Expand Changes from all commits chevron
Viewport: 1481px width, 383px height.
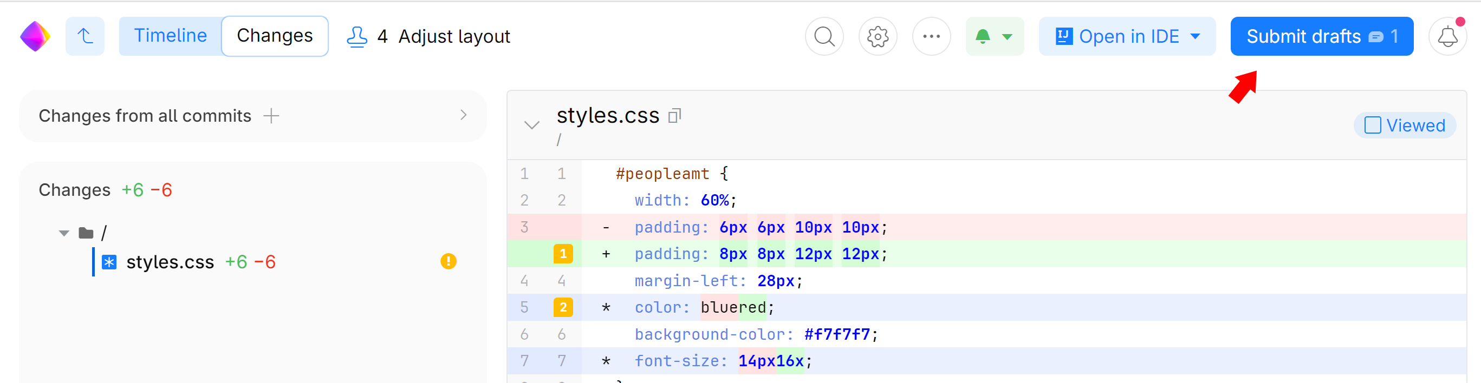coord(463,115)
